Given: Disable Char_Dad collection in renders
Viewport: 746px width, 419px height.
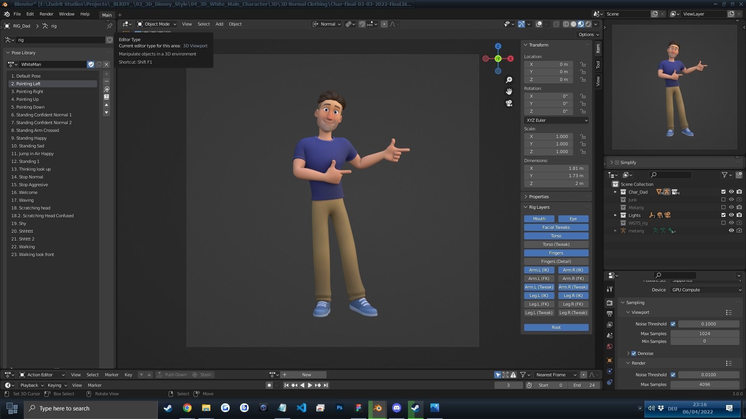Looking at the screenshot, I should (x=739, y=192).
